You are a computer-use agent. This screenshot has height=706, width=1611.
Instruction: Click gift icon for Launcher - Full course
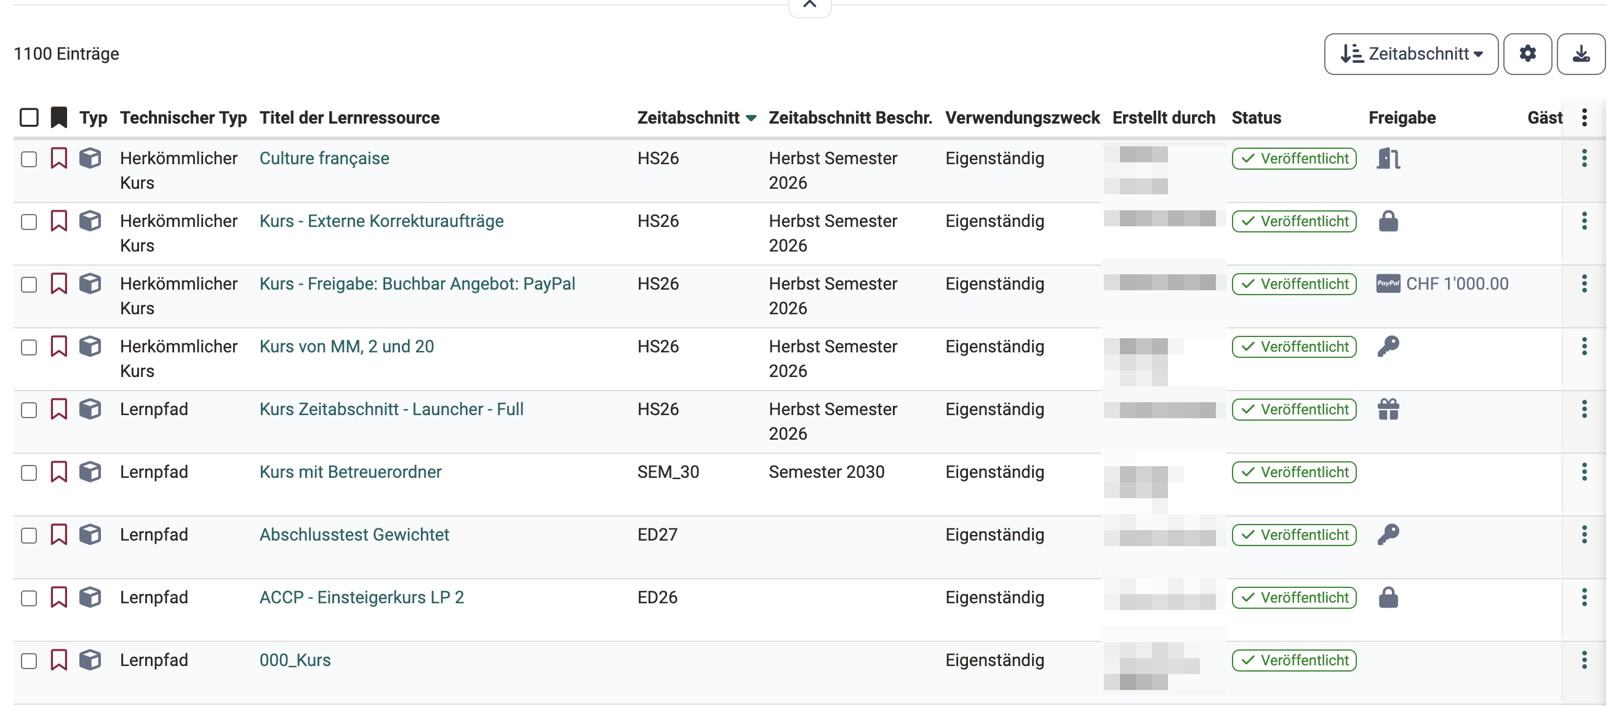tap(1388, 409)
